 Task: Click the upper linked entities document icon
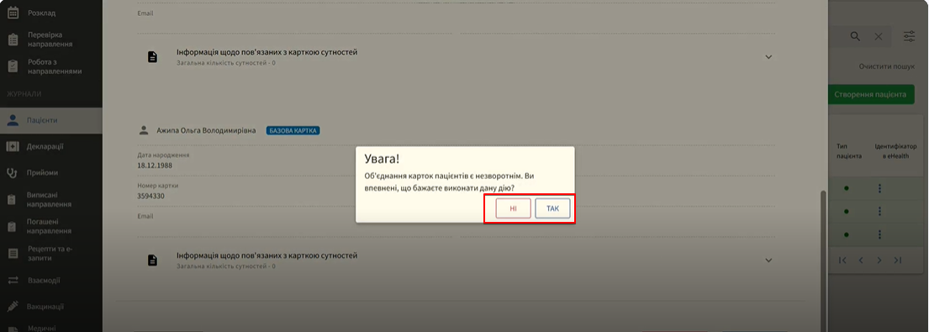pos(152,57)
